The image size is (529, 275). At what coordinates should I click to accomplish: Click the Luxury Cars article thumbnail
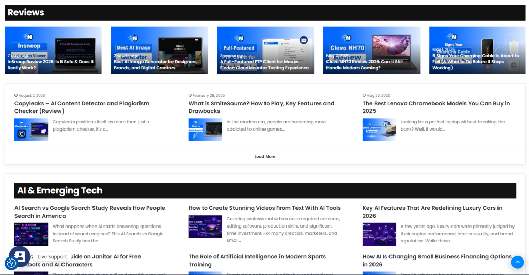tap(379, 234)
